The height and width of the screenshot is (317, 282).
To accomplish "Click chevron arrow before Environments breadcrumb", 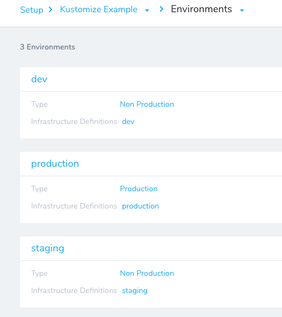I will pos(162,9).
